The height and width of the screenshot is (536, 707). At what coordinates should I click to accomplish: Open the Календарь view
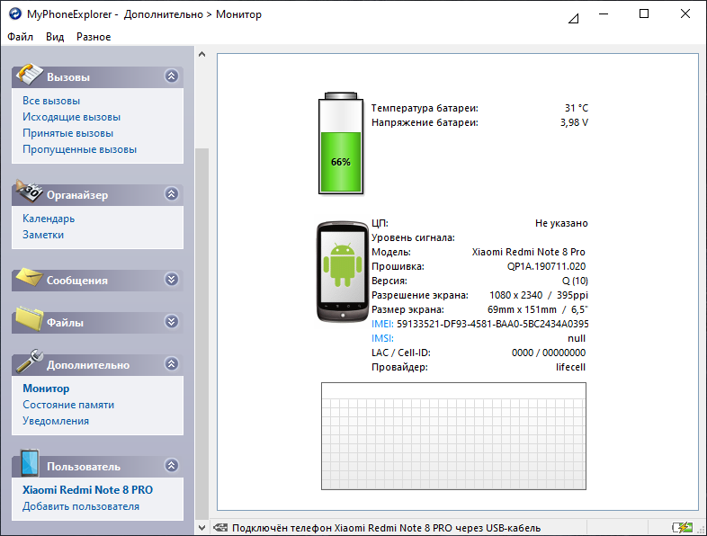click(49, 219)
